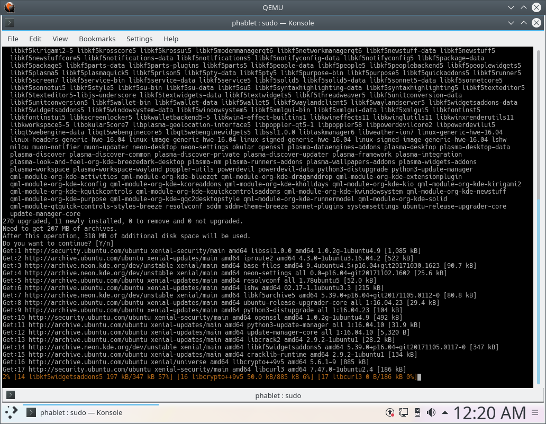Open the removable devices notifier in the tray
Screen dimensions: 546x424
click(x=417, y=412)
